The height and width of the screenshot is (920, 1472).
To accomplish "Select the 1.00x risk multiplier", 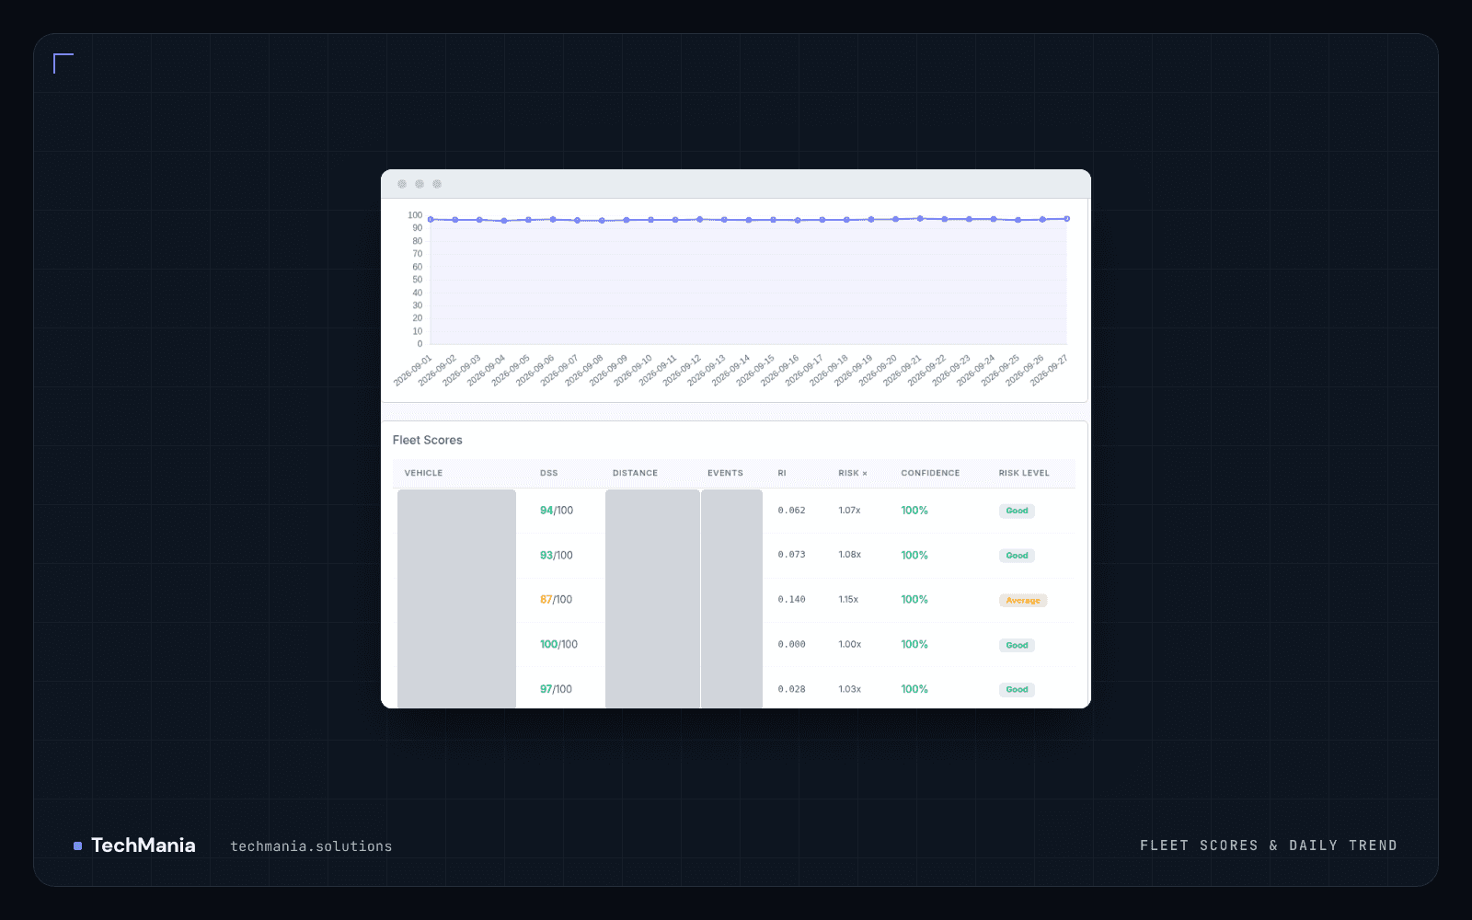I will pos(850,645).
